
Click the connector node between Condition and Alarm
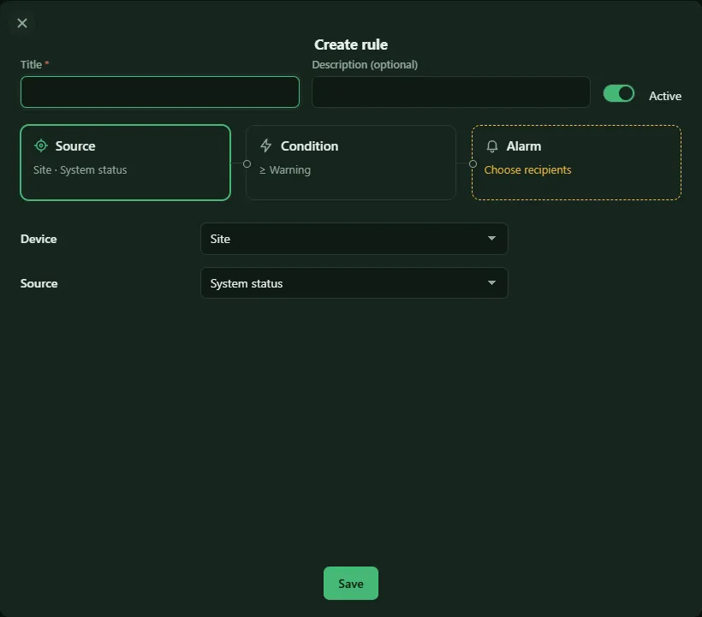coord(473,163)
